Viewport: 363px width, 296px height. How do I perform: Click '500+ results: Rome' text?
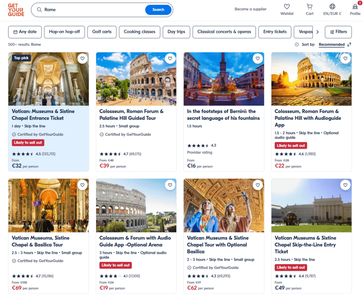[24, 44]
